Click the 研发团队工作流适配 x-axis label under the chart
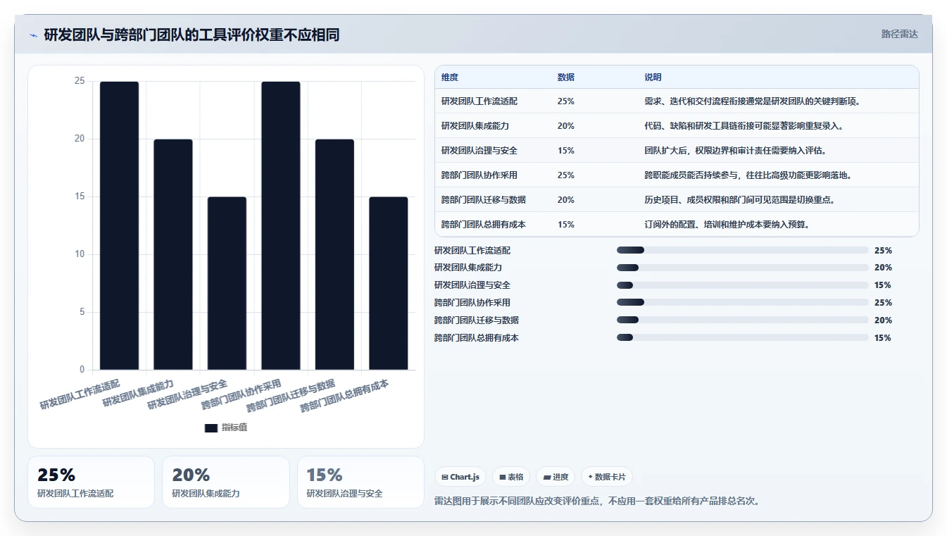The width and height of the screenshot is (947, 536). [80, 395]
